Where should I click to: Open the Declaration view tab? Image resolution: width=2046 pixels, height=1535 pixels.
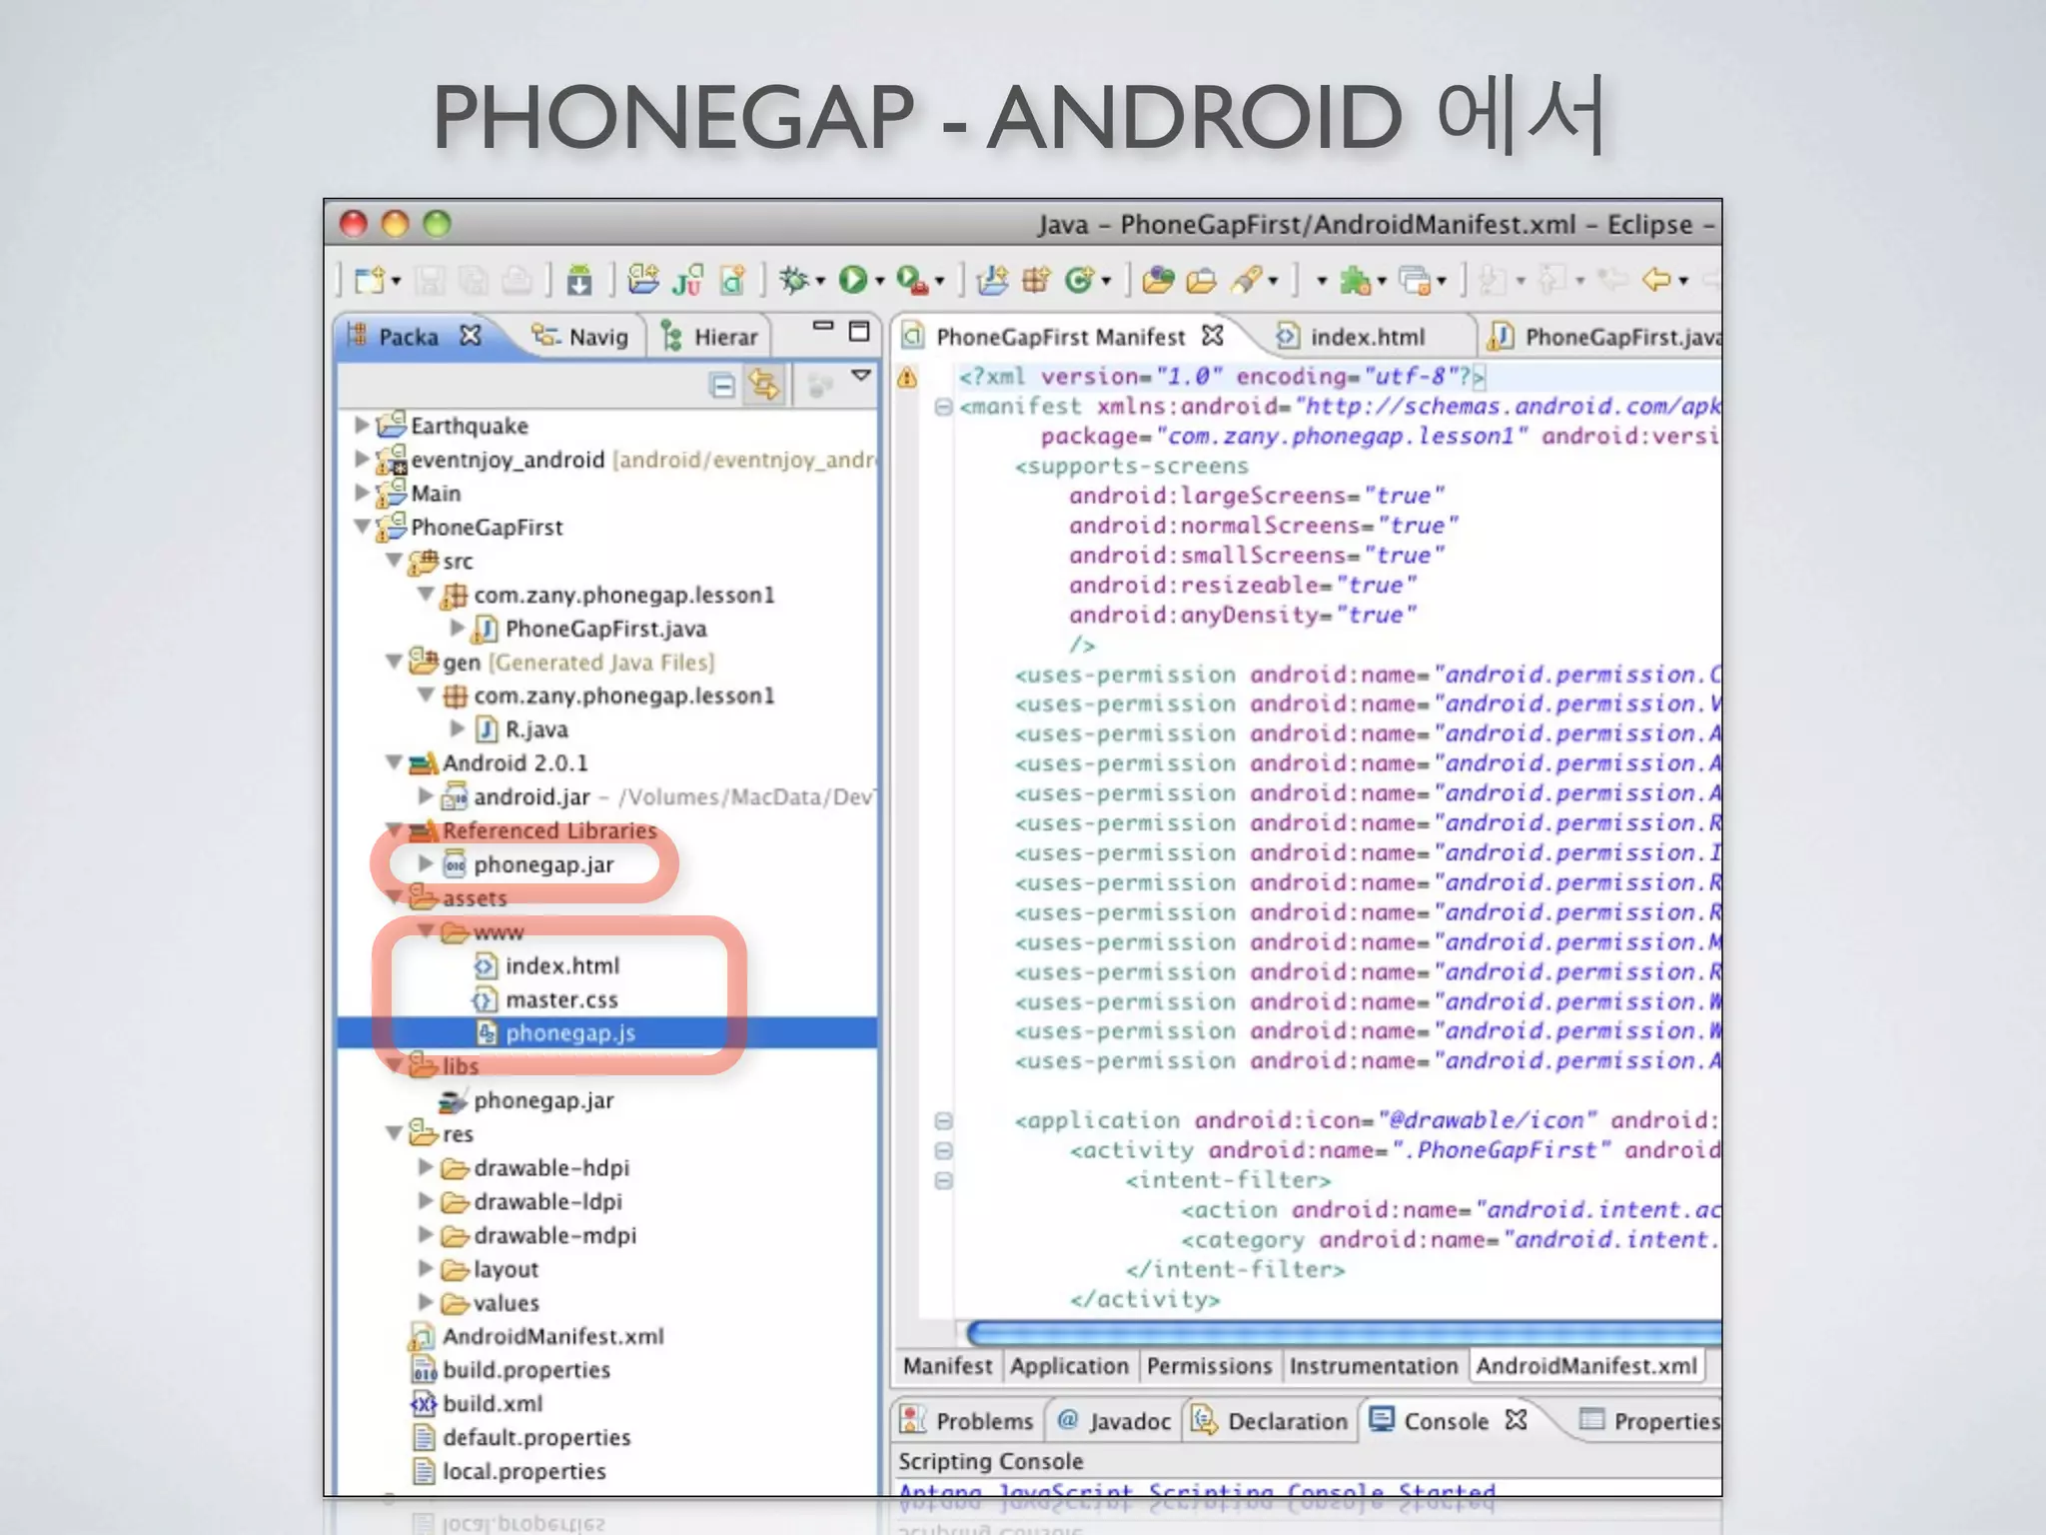(1270, 1420)
